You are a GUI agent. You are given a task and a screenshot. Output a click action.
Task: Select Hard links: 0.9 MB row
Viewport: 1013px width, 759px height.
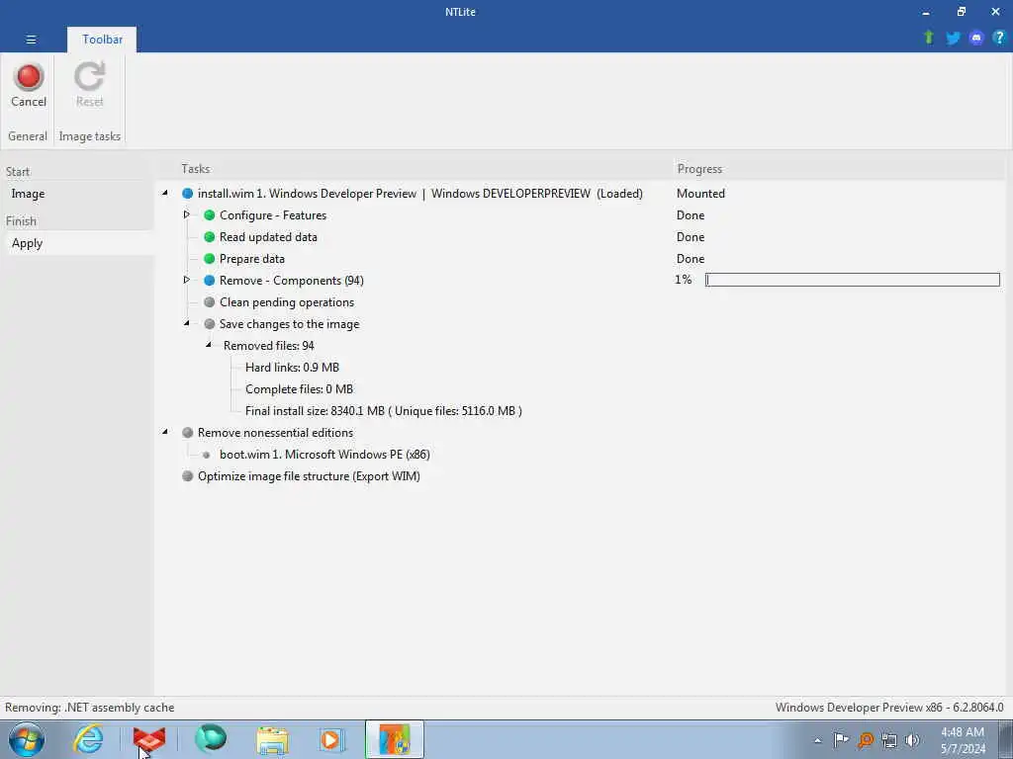292,368
